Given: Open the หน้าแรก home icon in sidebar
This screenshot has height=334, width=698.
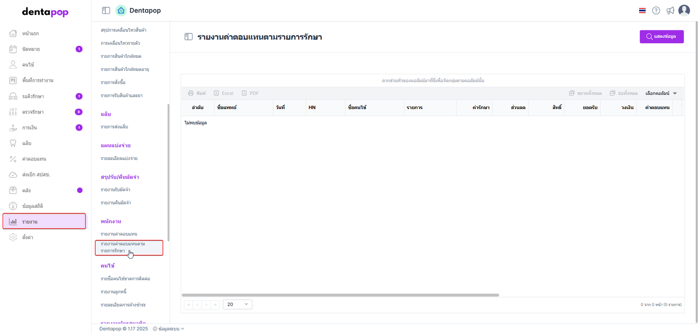Looking at the screenshot, I should click(13, 33).
